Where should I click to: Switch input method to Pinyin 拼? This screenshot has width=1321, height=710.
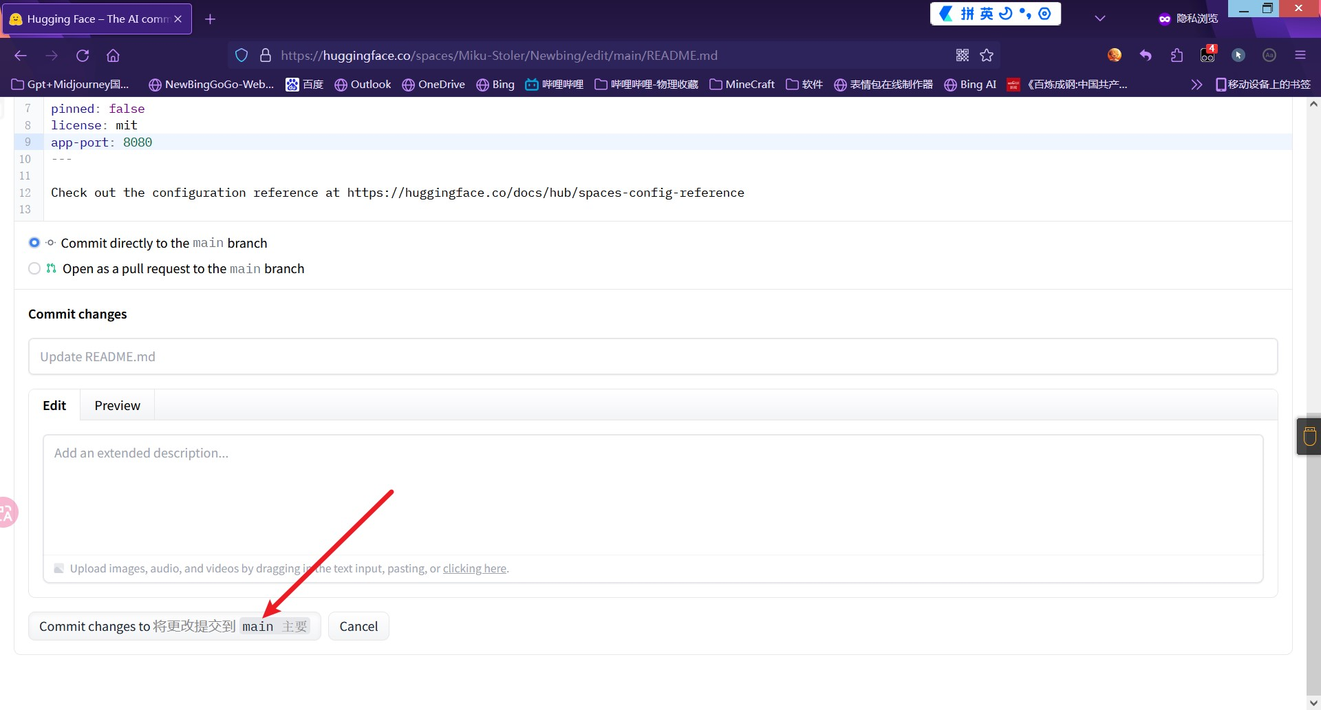click(967, 14)
